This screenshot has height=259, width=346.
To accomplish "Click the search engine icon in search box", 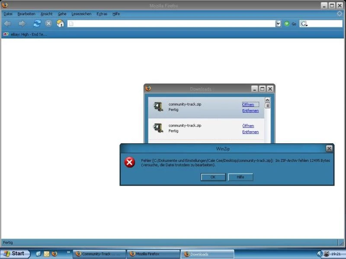I will click(x=304, y=24).
